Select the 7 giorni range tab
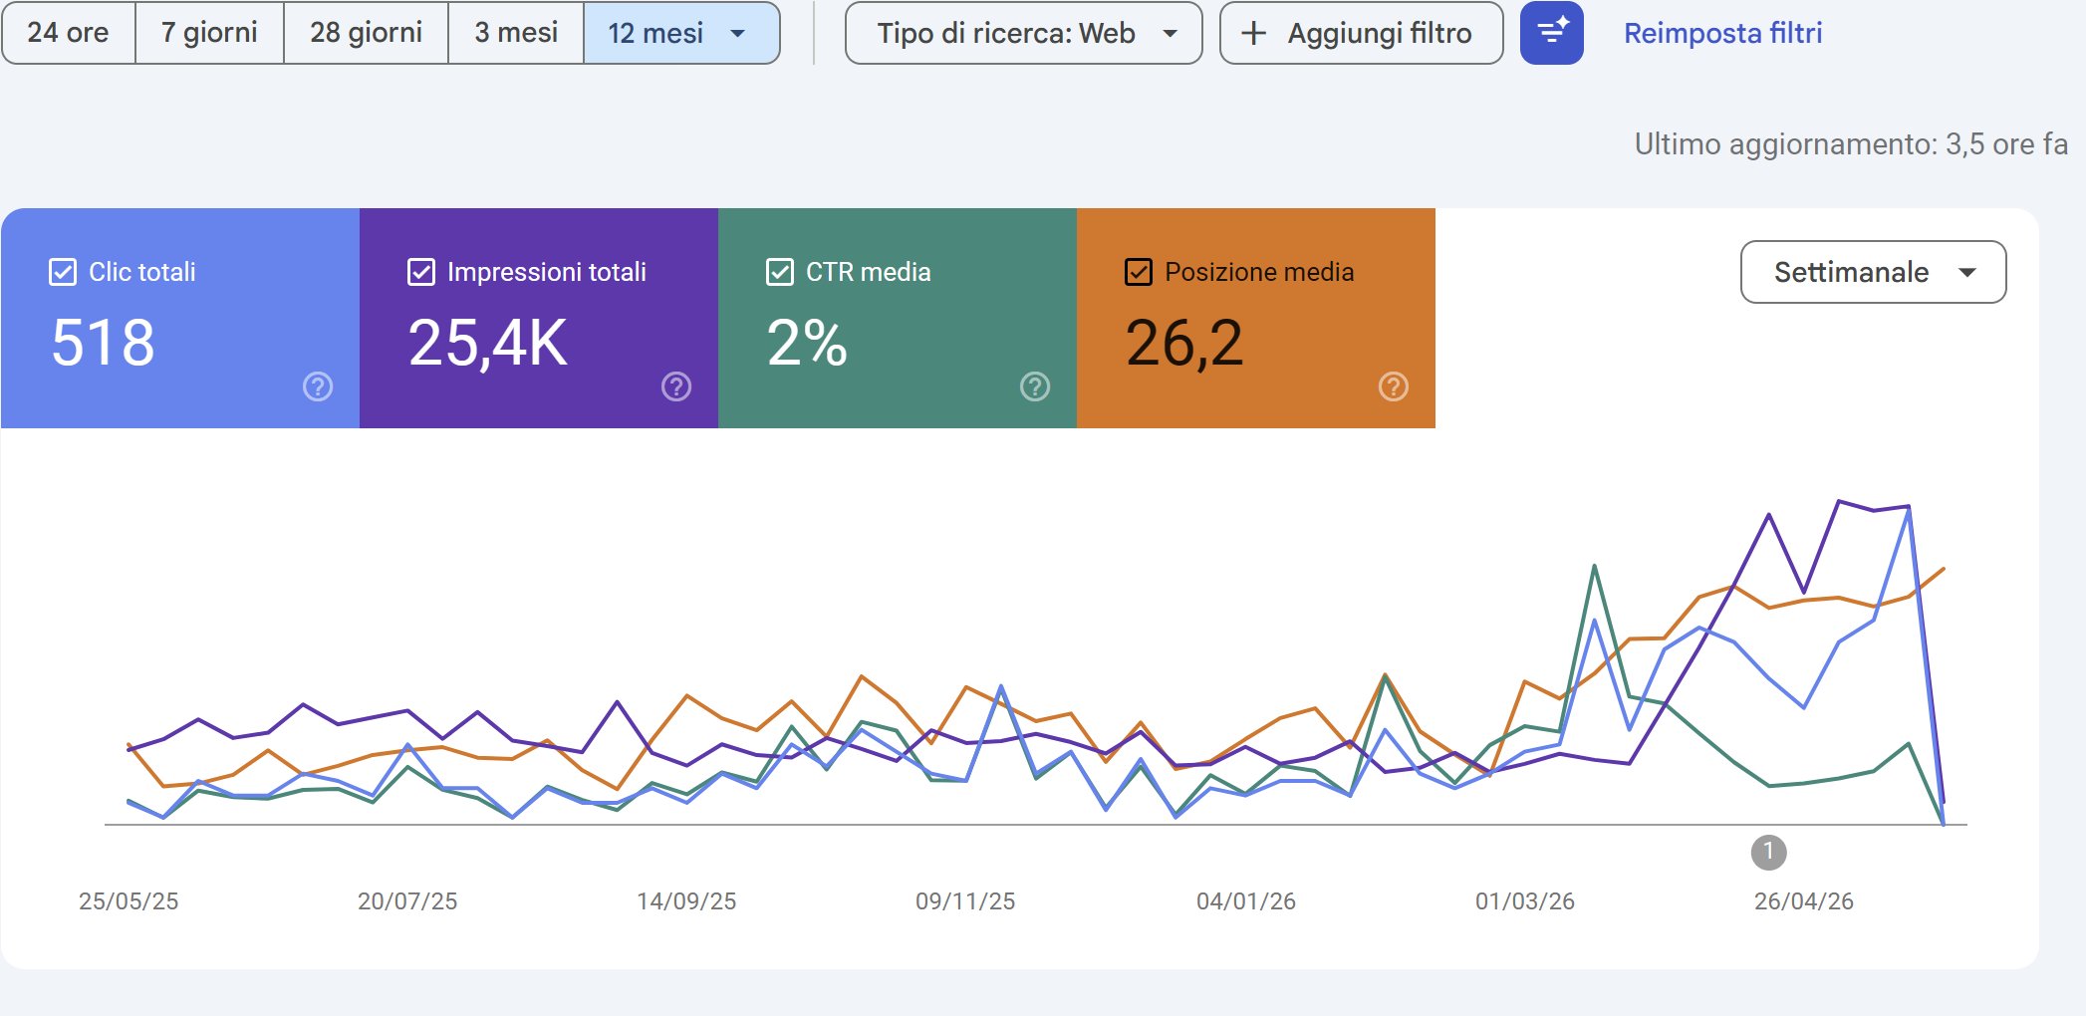Viewport: 2086px width, 1016px height. coord(209,33)
